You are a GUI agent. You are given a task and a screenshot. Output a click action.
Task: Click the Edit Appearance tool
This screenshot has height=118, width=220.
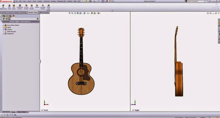pyautogui.click(x=3, y=7)
